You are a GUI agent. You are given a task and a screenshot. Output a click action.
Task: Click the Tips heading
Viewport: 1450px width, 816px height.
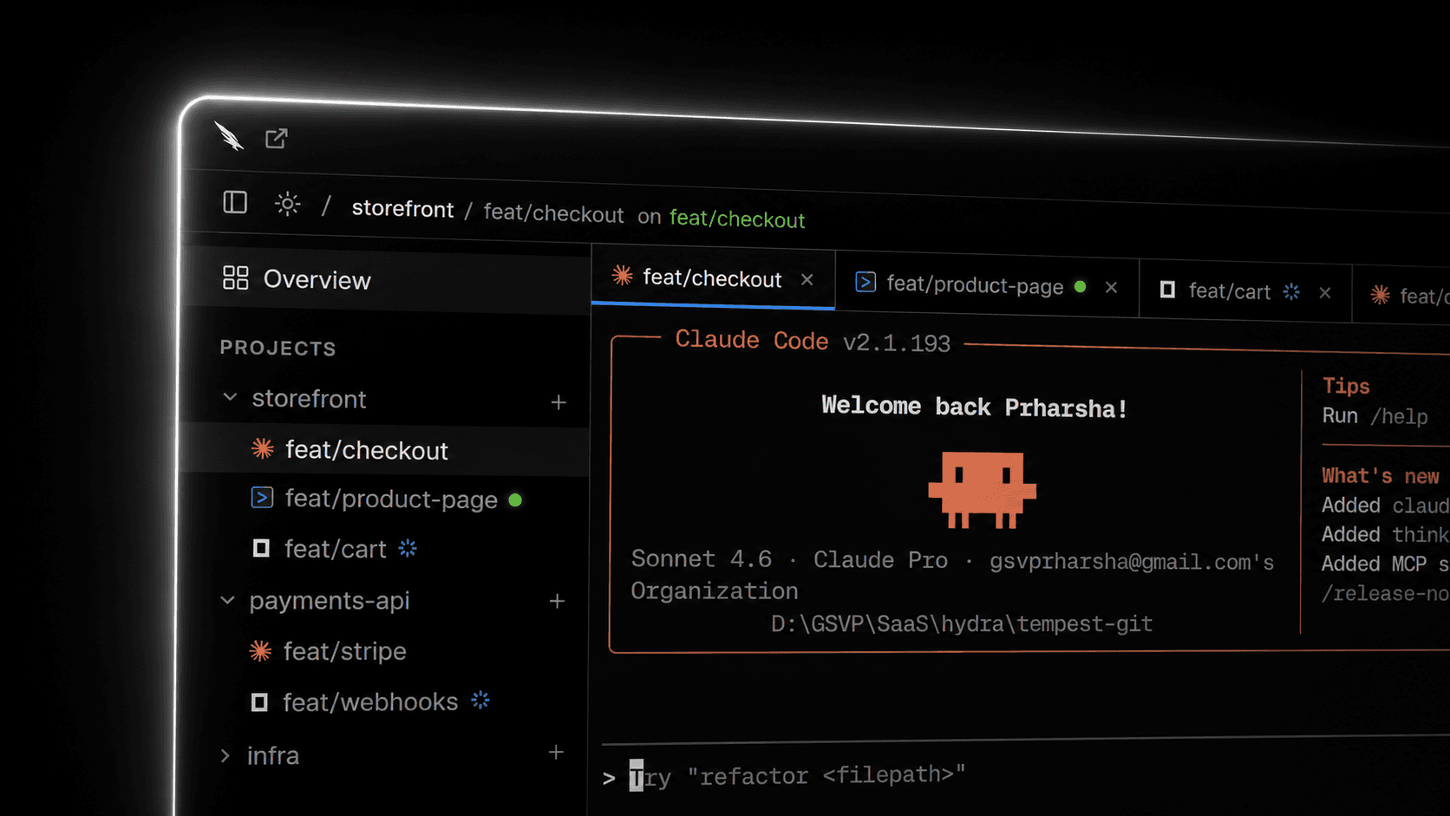[x=1346, y=386]
